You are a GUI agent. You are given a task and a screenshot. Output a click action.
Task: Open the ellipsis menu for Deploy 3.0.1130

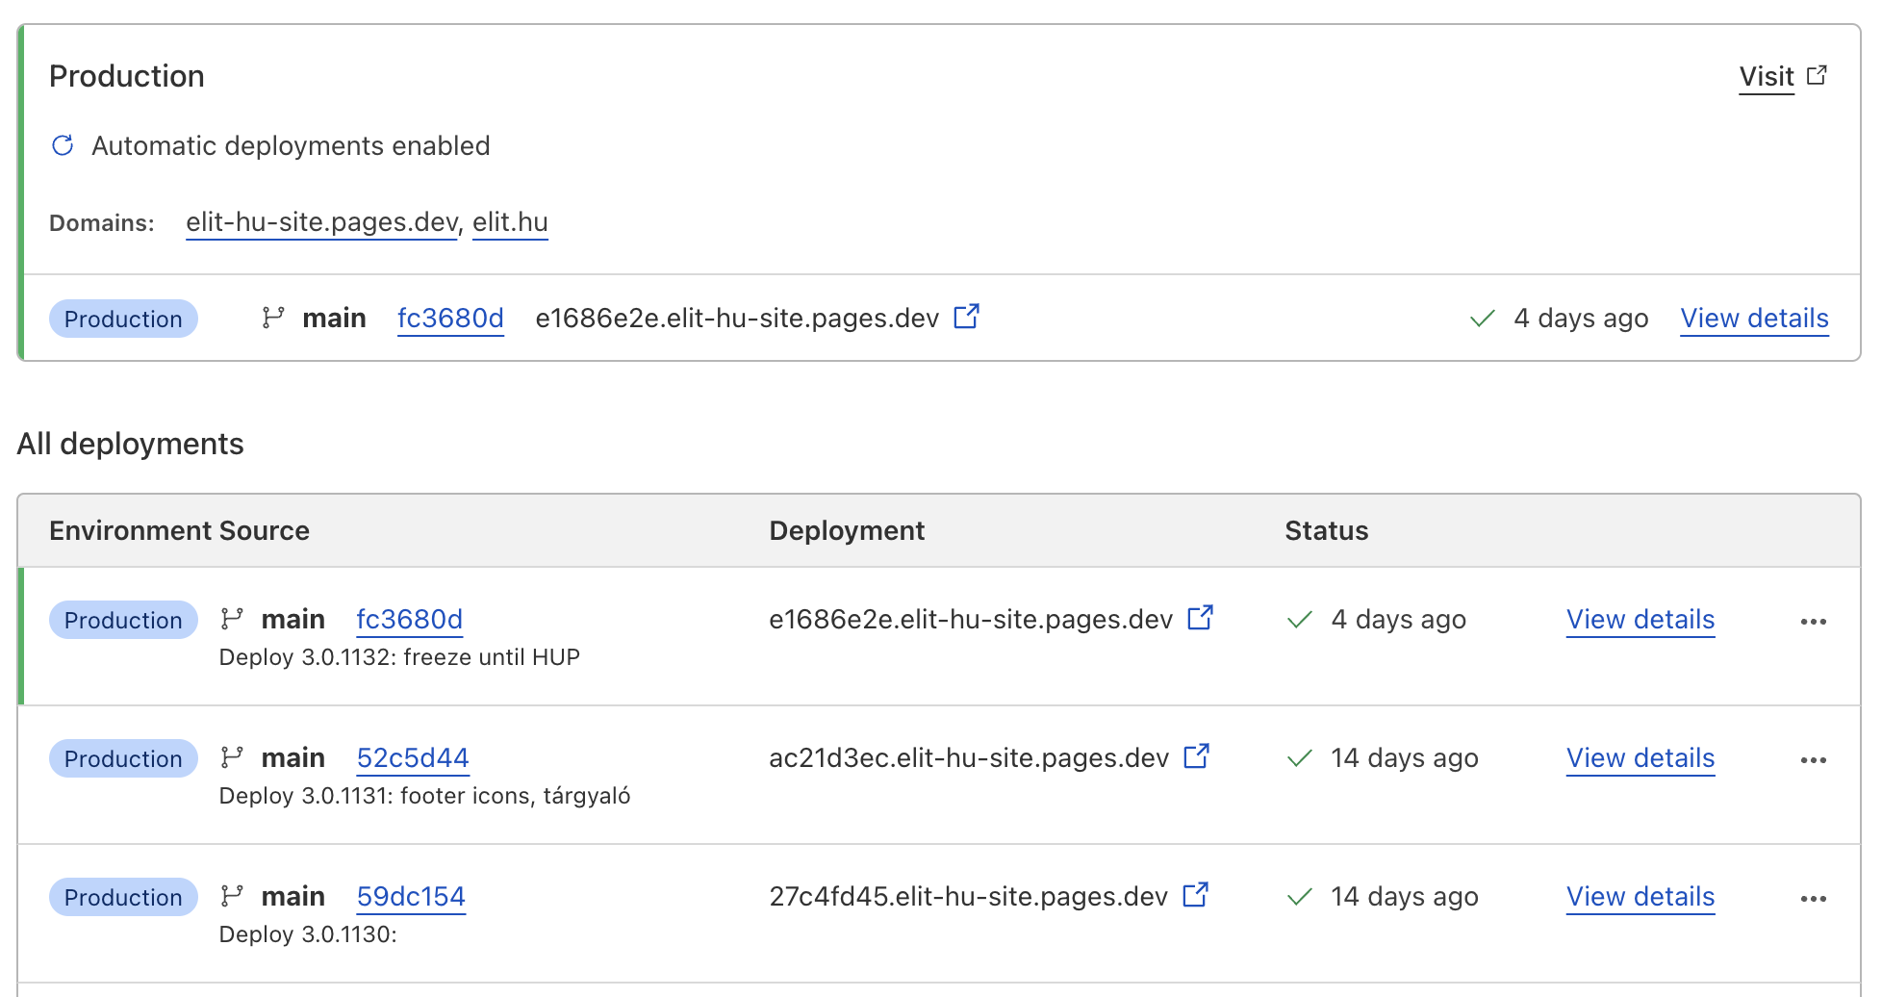point(1813,898)
